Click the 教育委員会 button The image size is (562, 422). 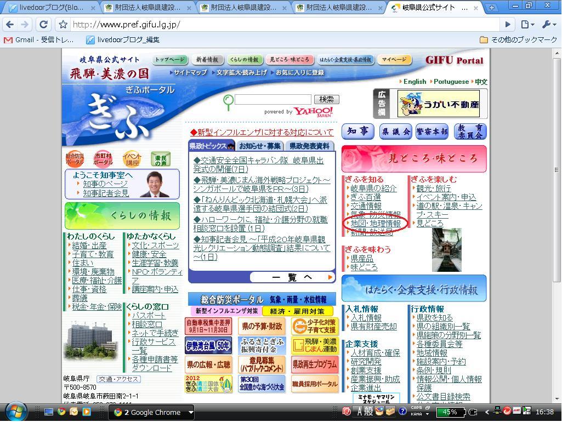coord(470,132)
